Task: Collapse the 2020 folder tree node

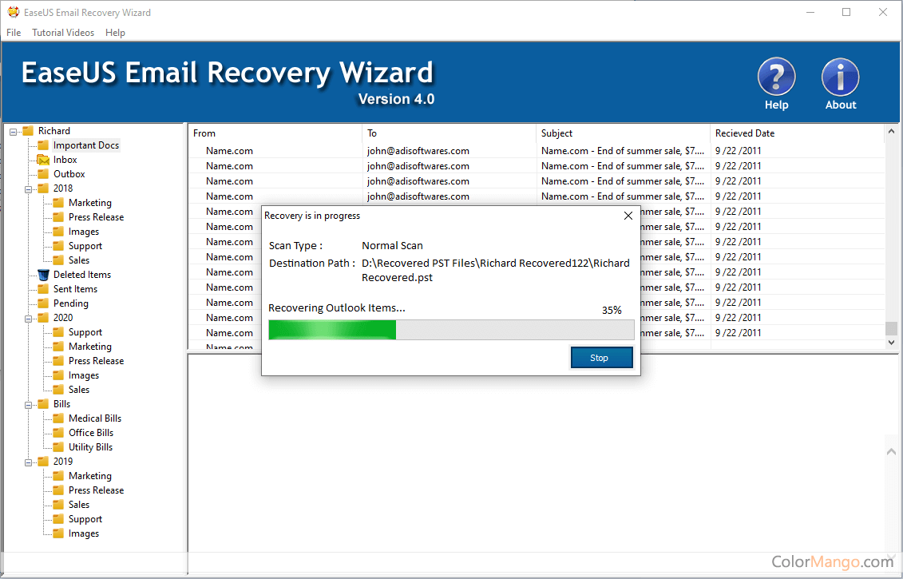Action: (x=29, y=319)
